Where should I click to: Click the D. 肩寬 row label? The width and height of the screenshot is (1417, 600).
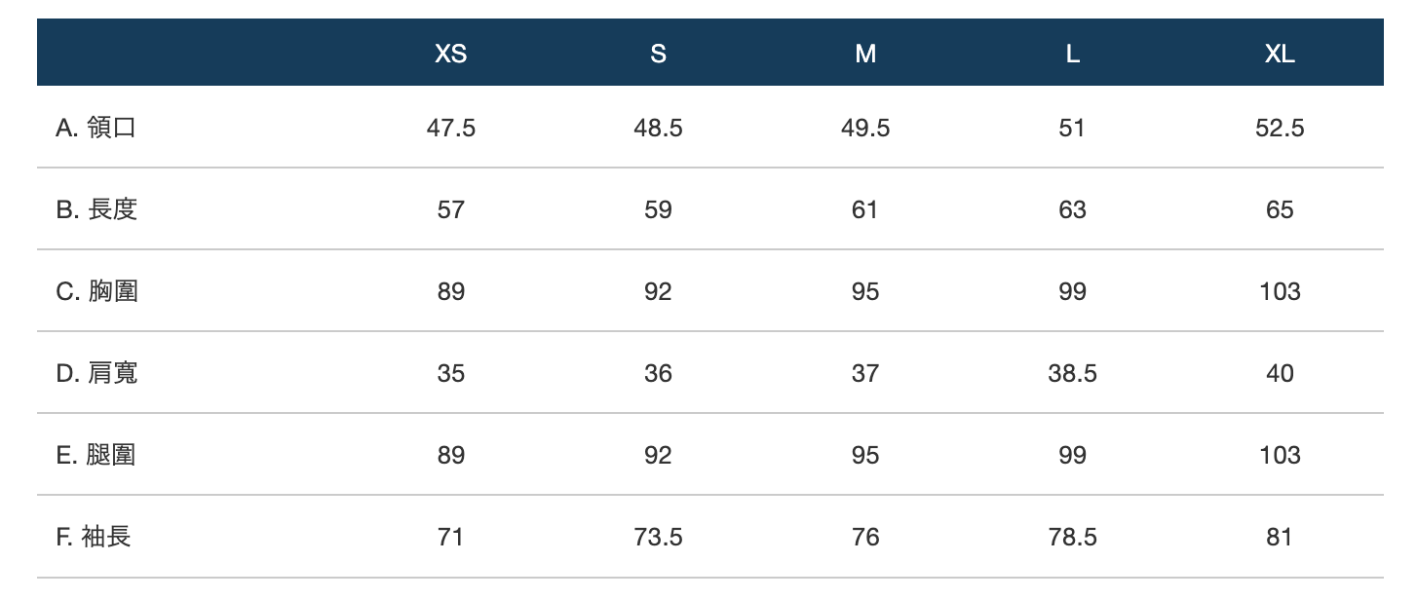point(96,373)
